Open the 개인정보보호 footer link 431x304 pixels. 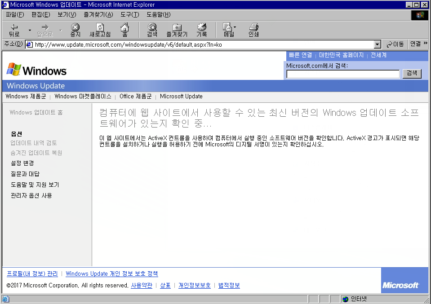[194, 285]
